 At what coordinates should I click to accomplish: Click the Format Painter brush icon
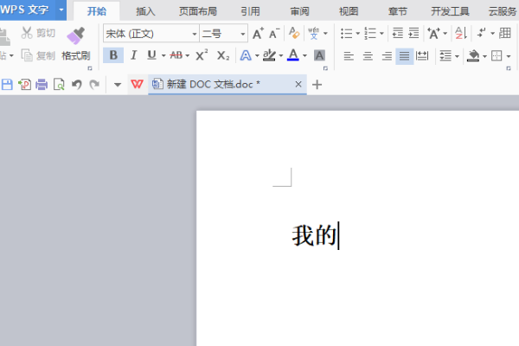coord(76,35)
